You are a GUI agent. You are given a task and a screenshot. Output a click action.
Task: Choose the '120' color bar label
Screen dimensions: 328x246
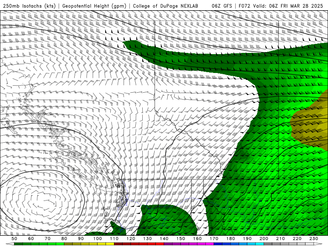(131, 239)
